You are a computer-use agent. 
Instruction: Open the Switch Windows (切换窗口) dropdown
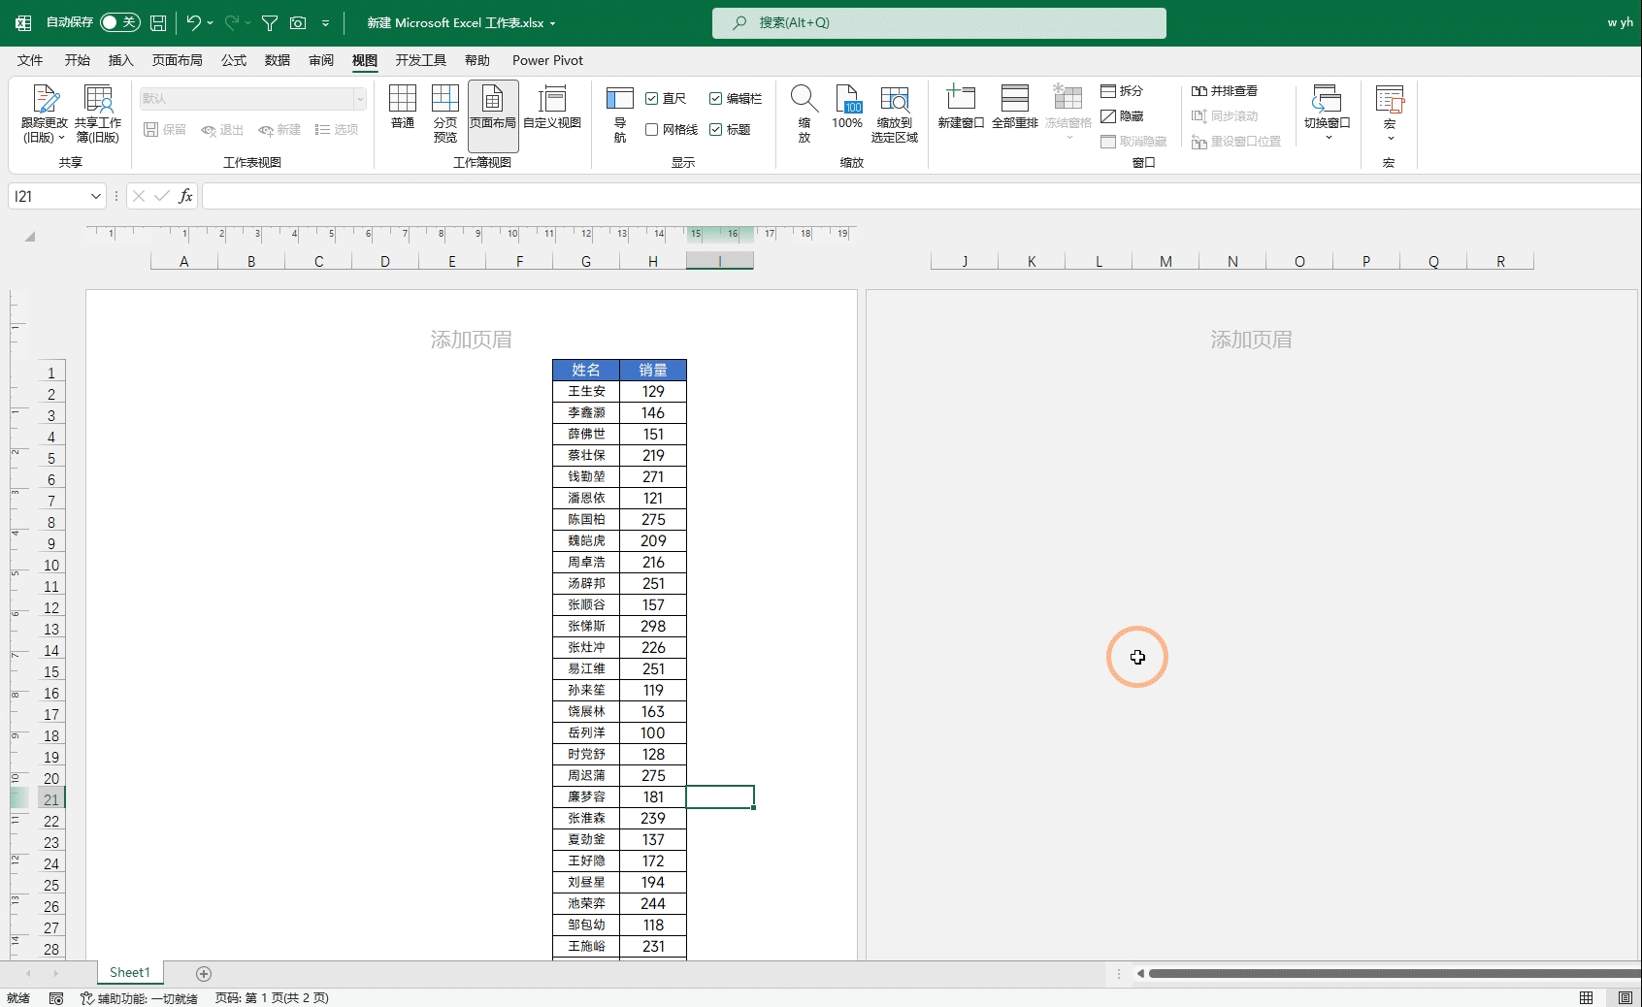(1327, 113)
